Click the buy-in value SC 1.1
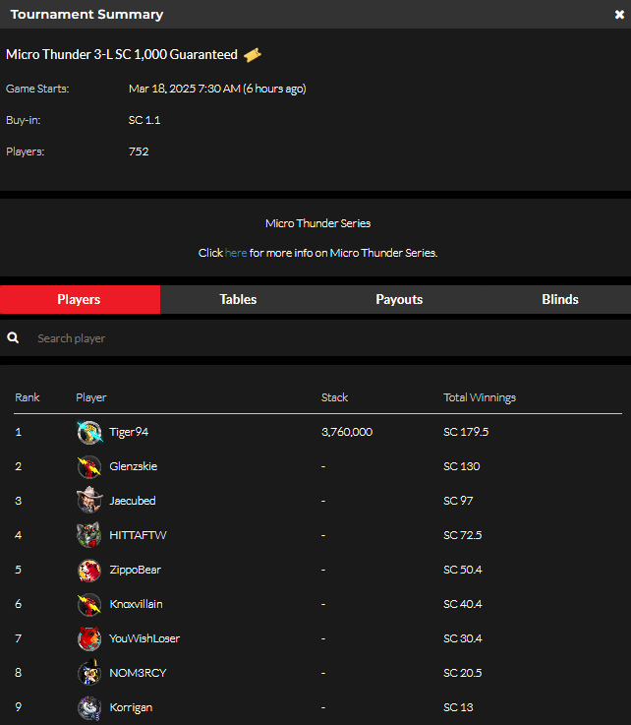 click(x=144, y=120)
